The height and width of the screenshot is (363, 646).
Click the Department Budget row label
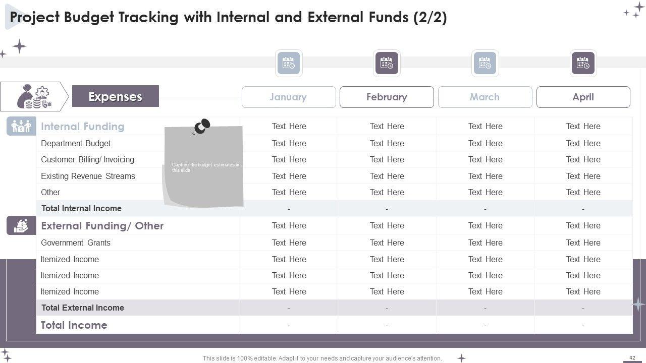[x=76, y=143]
